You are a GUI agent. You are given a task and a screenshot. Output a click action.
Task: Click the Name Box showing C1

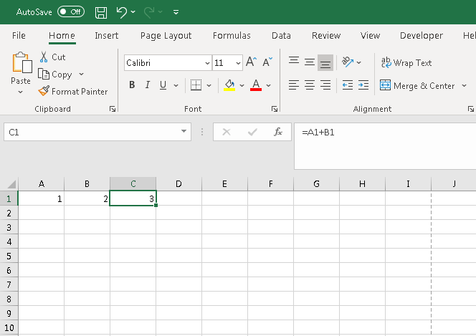91,132
